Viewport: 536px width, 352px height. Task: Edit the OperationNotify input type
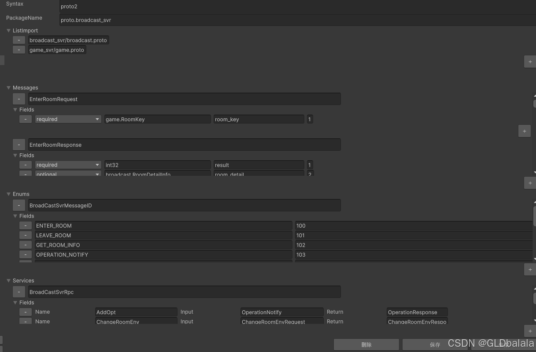coord(282,312)
